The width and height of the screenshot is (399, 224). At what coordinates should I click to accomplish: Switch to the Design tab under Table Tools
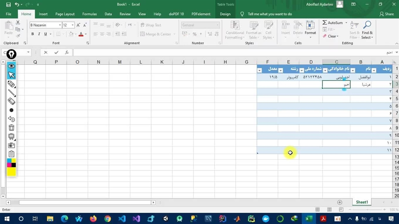(225, 14)
